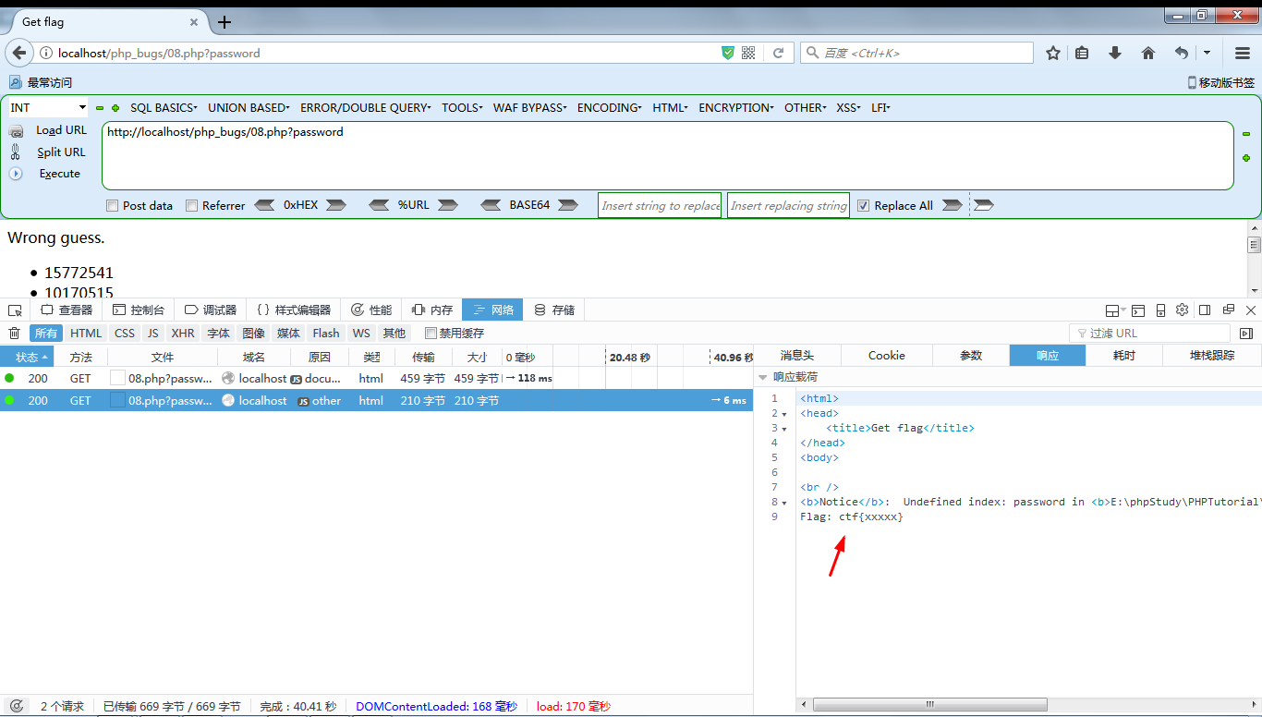Open the bookmarks list icon
The width and height of the screenshot is (1262, 717).
coord(1082,53)
